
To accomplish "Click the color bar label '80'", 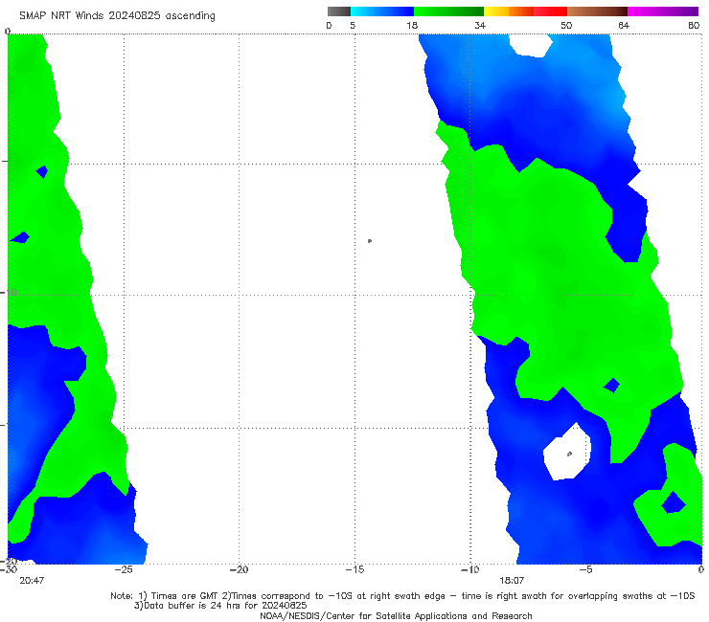I will (694, 25).
